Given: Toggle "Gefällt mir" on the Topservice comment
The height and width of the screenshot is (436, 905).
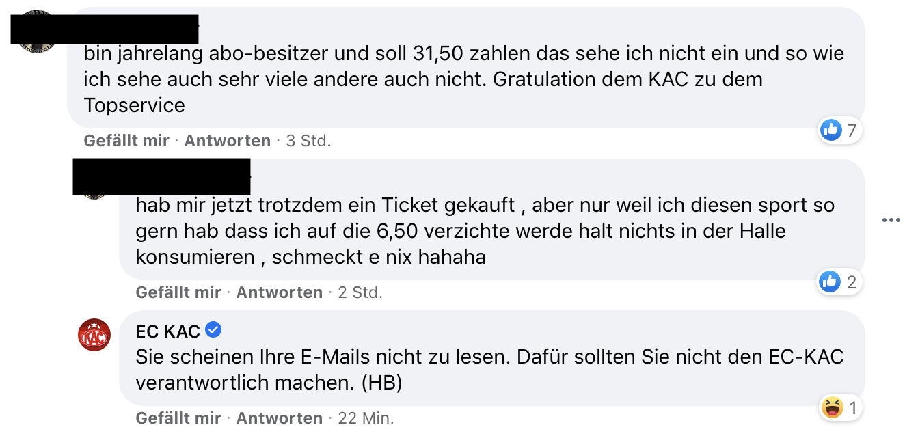Looking at the screenshot, I should click(x=126, y=141).
